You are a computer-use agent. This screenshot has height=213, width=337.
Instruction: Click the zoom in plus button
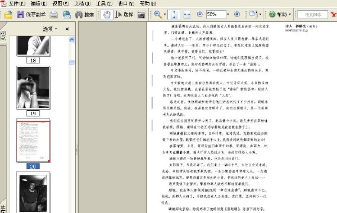(x=237, y=15)
